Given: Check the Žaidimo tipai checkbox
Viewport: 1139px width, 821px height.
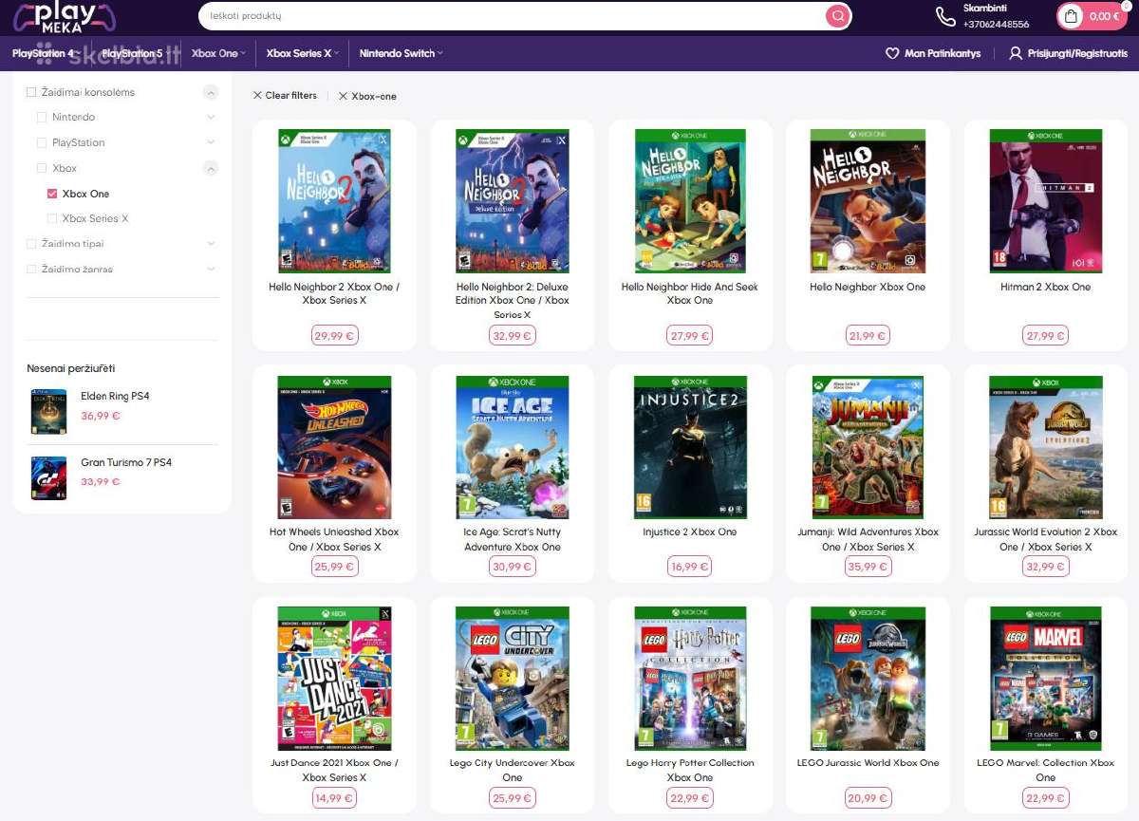Looking at the screenshot, I should click(x=31, y=244).
